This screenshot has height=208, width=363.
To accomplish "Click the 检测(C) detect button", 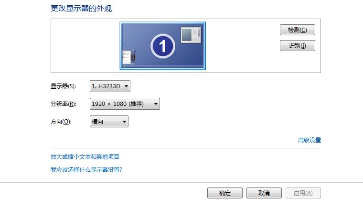I will tap(297, 30).
